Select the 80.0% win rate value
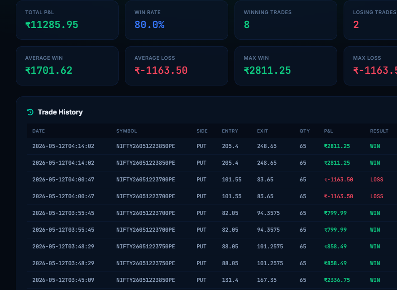397x290 pixels. pyautogui.click(x=149, y=25)
